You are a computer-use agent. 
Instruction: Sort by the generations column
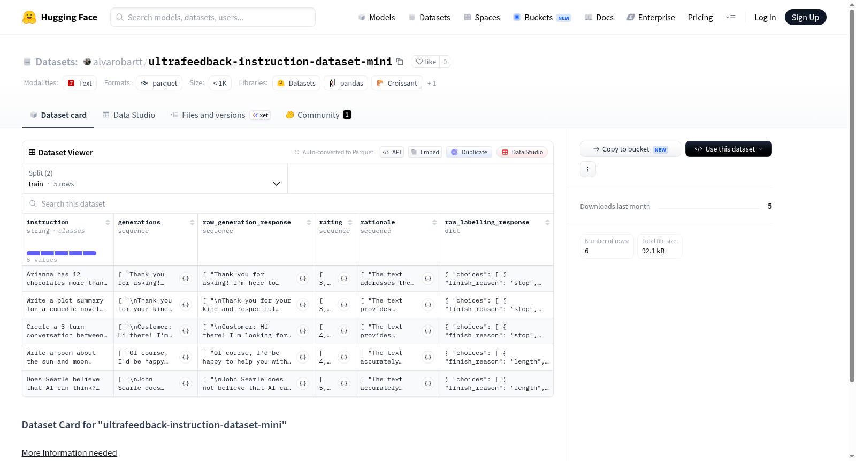pos(192,222)
